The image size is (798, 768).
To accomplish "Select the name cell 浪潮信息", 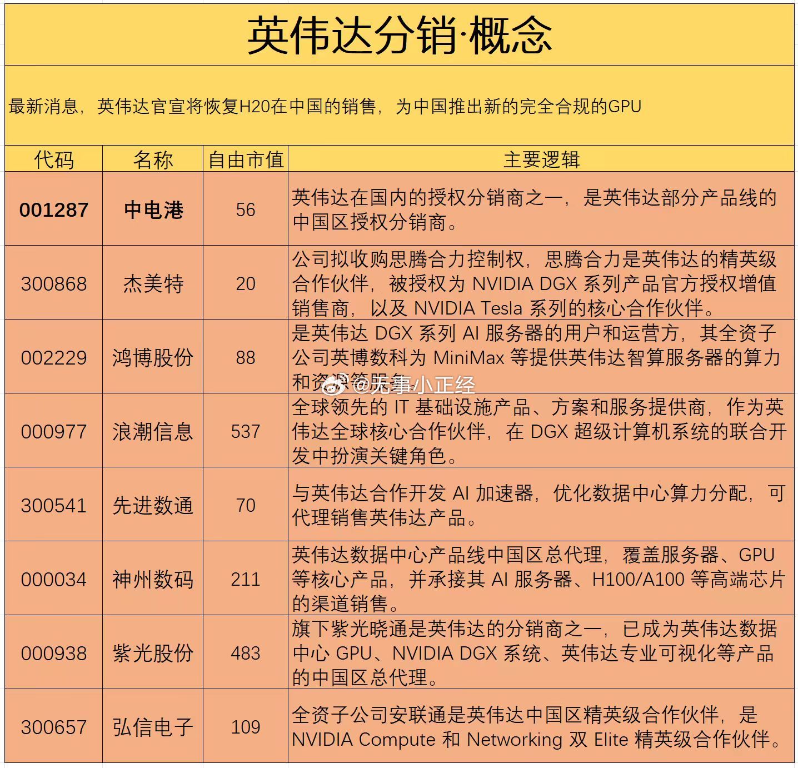I will [153, 431].
